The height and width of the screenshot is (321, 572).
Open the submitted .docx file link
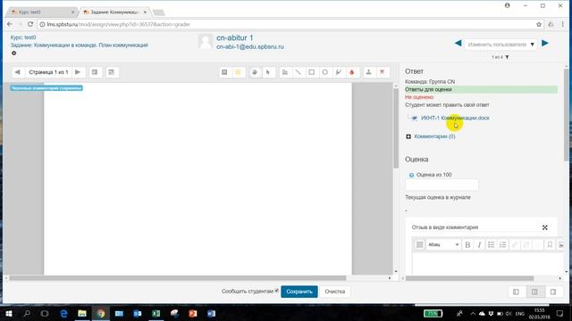tap(455, 118)
